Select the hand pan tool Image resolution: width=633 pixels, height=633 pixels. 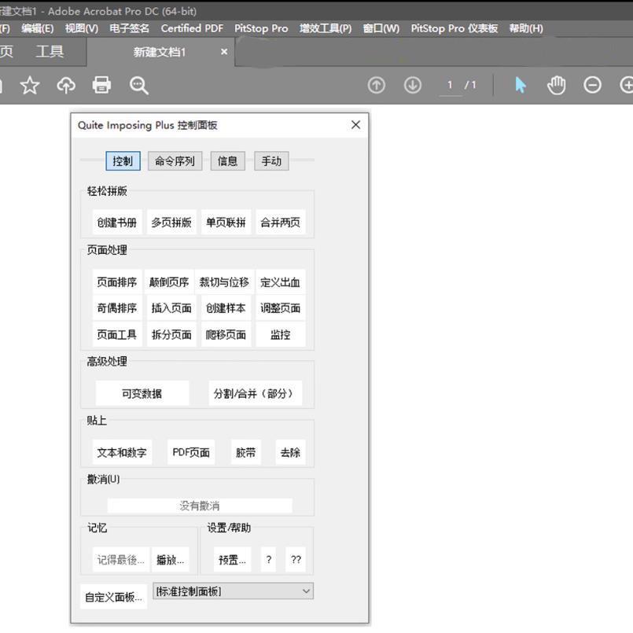coord(557,85)
